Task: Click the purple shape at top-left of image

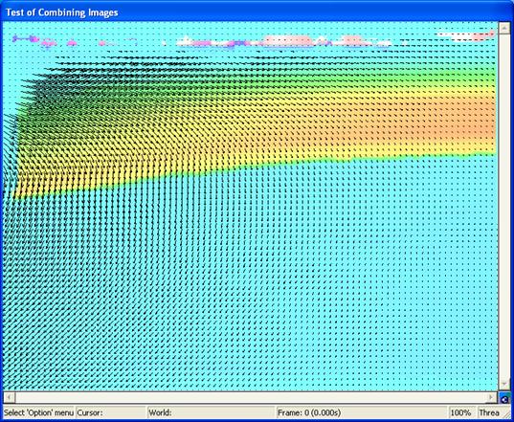Action: click(26, 38)
